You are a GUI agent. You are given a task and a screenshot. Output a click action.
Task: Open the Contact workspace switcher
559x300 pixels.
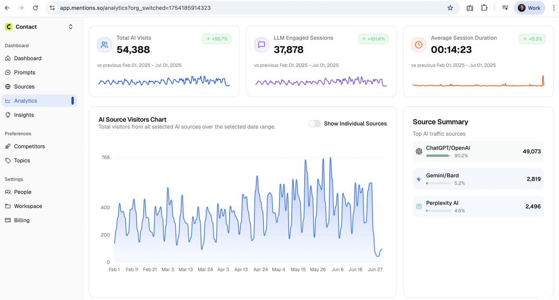click(70, 27)
